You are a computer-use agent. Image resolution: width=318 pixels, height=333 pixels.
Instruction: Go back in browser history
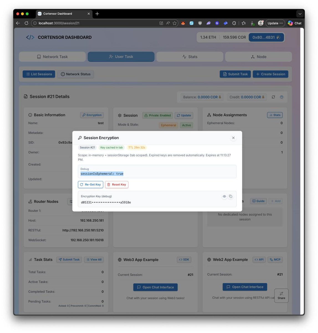[x=18, y=23]
